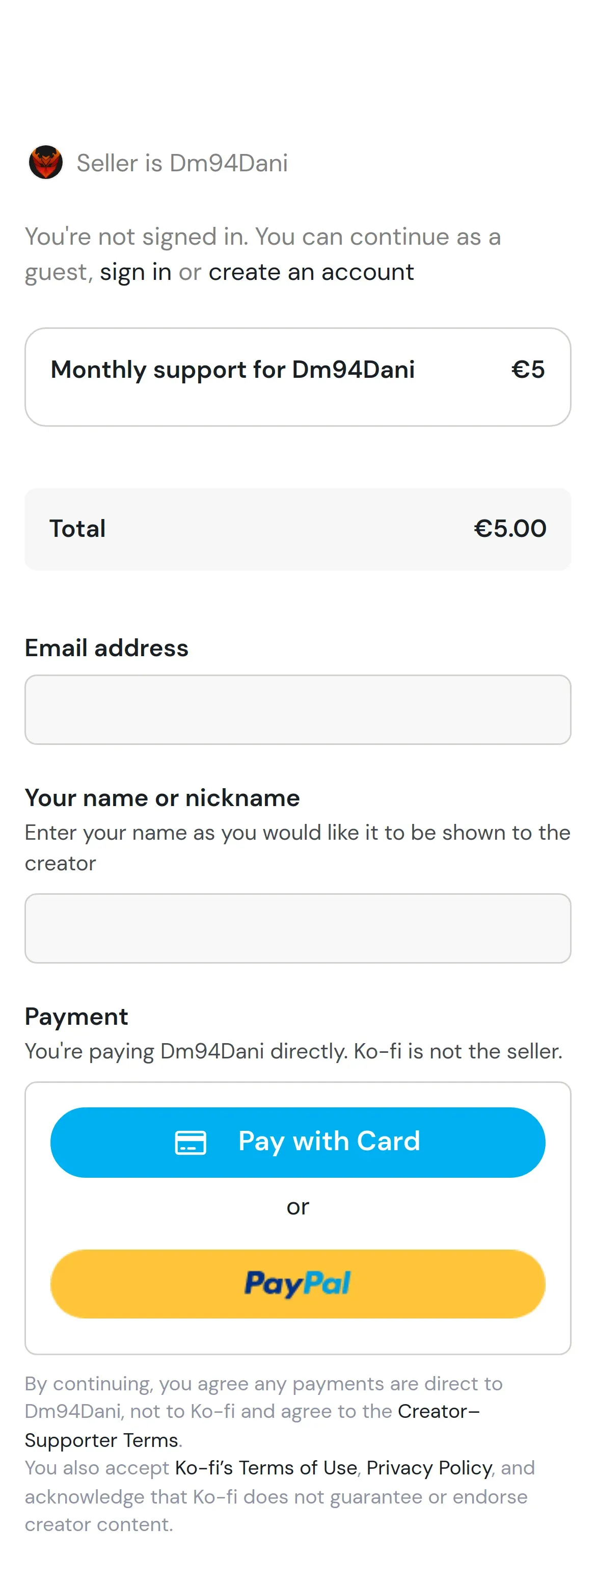Open Ko-fi's Terms of Use

pos(266,1468)
